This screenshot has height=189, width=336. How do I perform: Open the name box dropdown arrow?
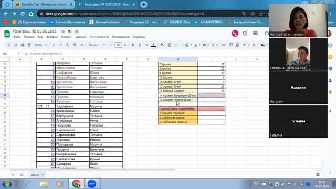[x=19, y=54]
